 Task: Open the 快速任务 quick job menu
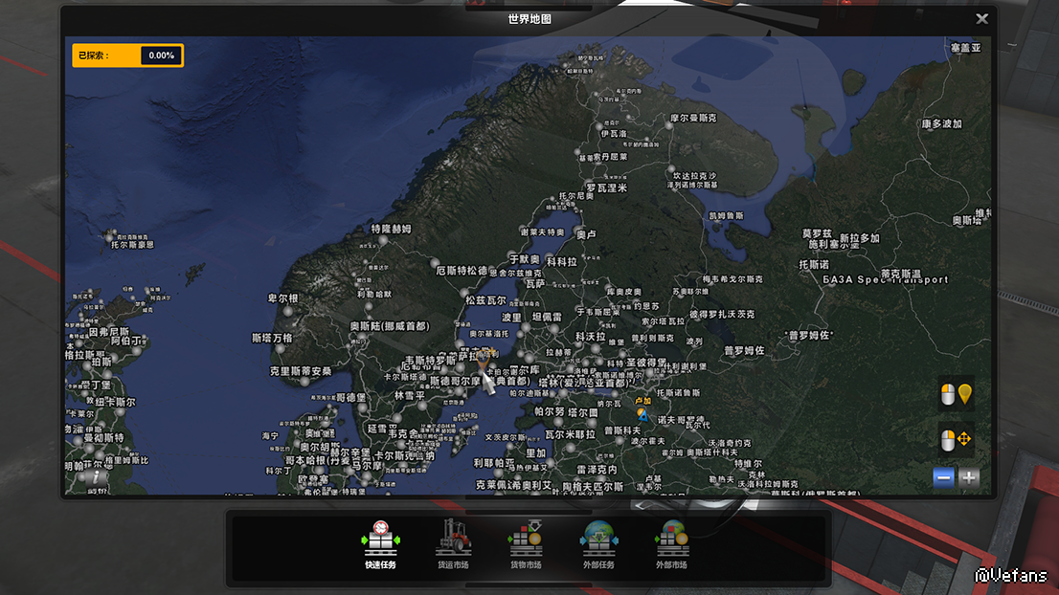pos(380,543)
